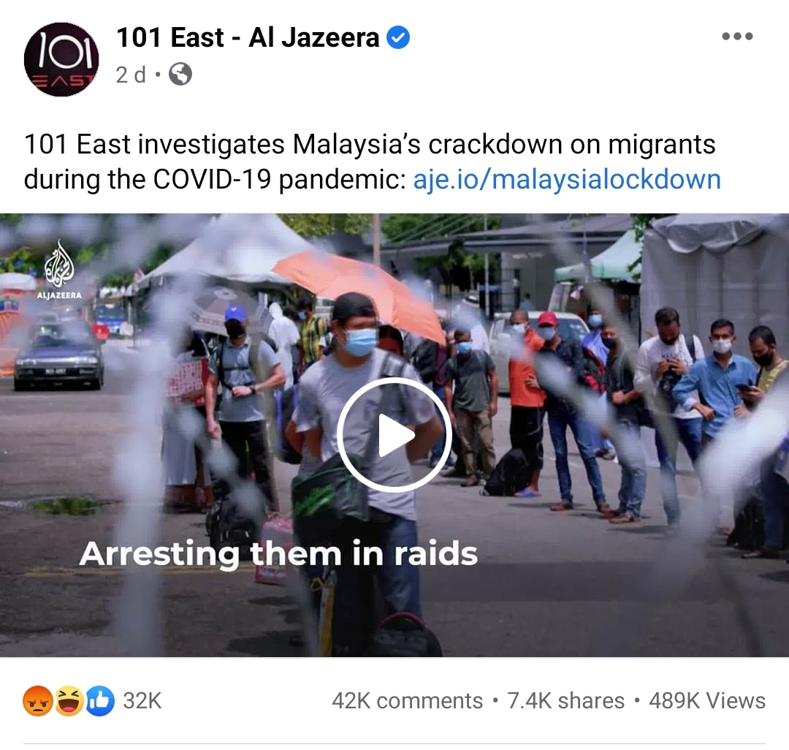Open the aje.io/malaysialockdown link
Viewport: 789px width, 750px height.
[567, 179]
